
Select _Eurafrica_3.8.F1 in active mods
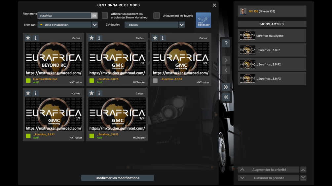click(x=272, y=50)
